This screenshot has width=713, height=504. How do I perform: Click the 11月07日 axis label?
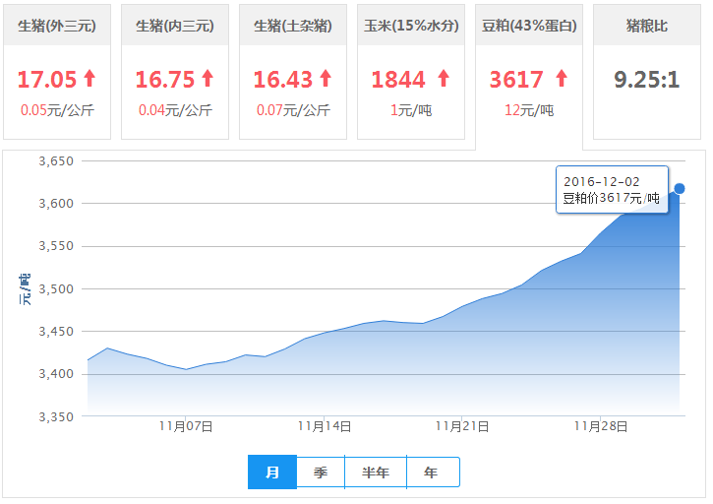click(186, 426)
